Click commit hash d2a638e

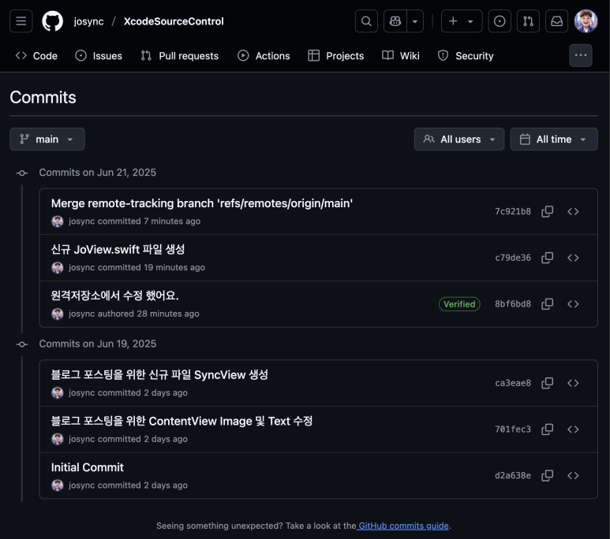pos(513,476)
